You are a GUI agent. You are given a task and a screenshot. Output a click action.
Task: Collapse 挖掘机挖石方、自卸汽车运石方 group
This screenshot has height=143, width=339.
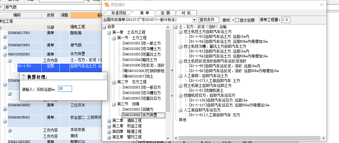[180, 95]
